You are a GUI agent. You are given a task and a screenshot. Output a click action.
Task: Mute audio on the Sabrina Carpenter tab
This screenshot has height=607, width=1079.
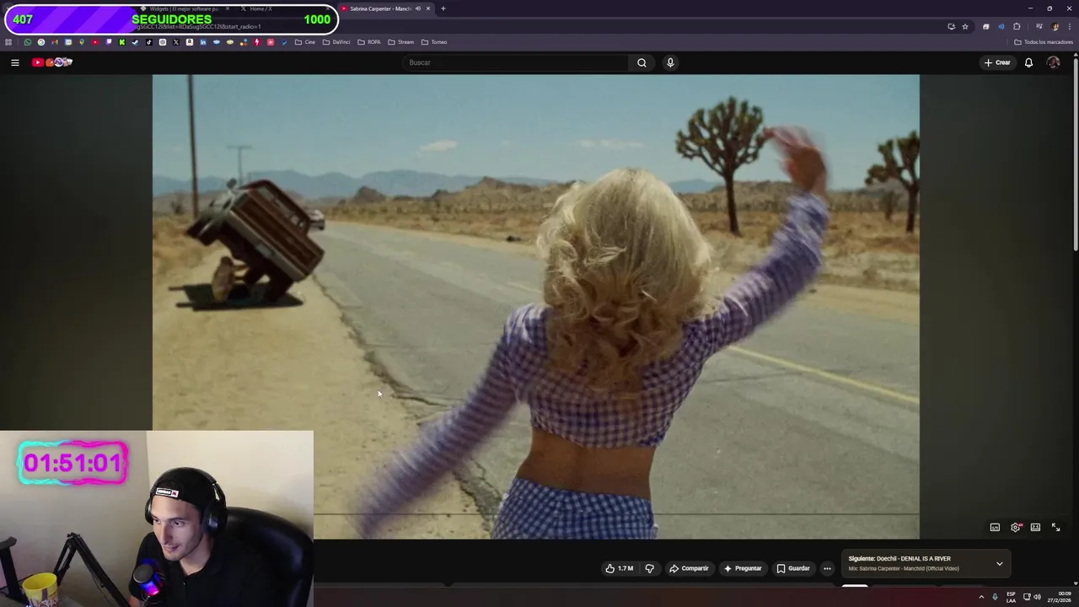pyautogui.click(x=418, y=8)
